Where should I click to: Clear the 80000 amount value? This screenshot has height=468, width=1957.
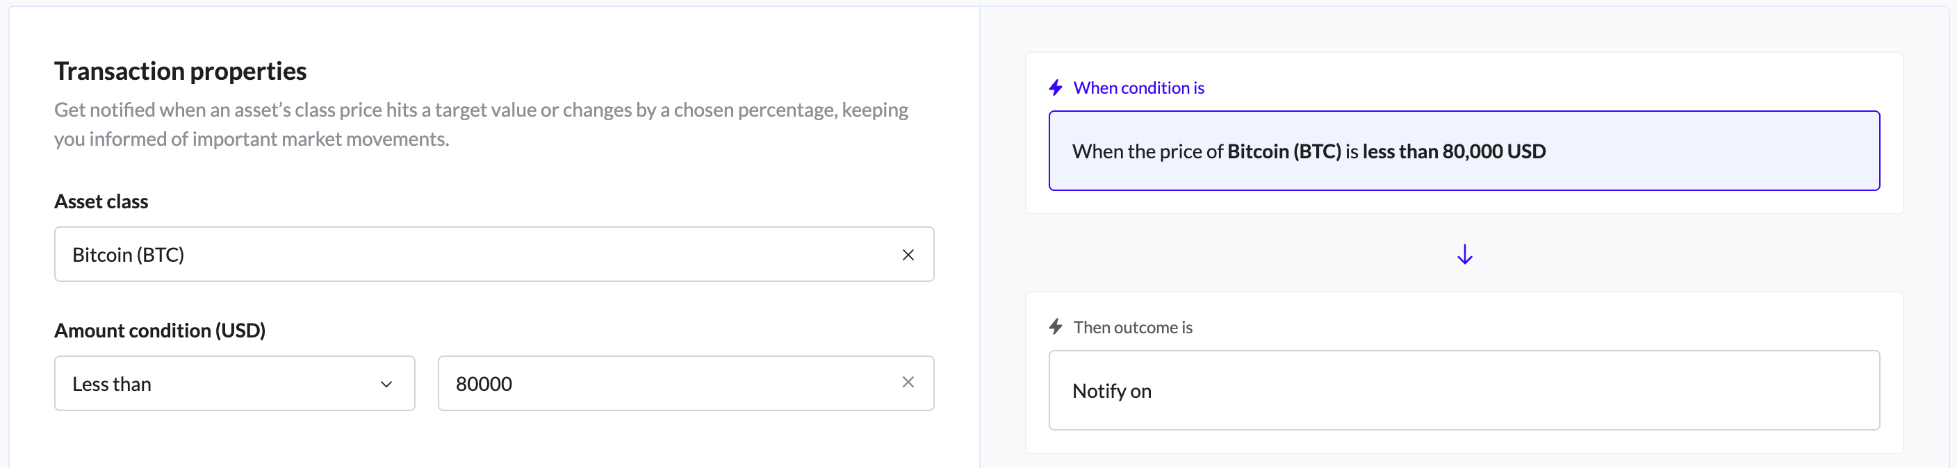pyautogui.click(x=907, y=383)
